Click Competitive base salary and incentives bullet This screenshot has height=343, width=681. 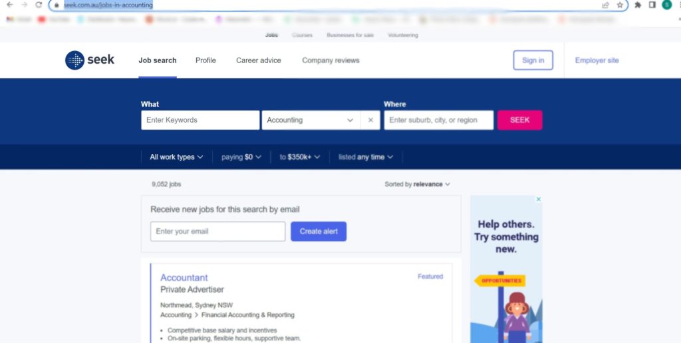222,330
